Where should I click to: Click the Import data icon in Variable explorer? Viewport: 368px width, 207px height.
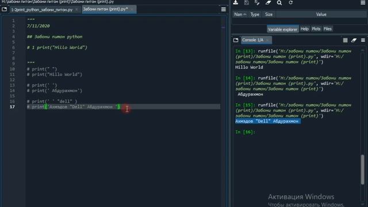(236, 2)
